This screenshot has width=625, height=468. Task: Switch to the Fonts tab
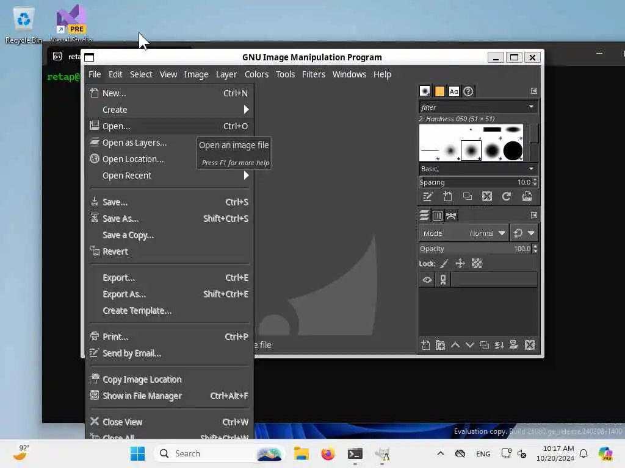(x=453, y=91)
